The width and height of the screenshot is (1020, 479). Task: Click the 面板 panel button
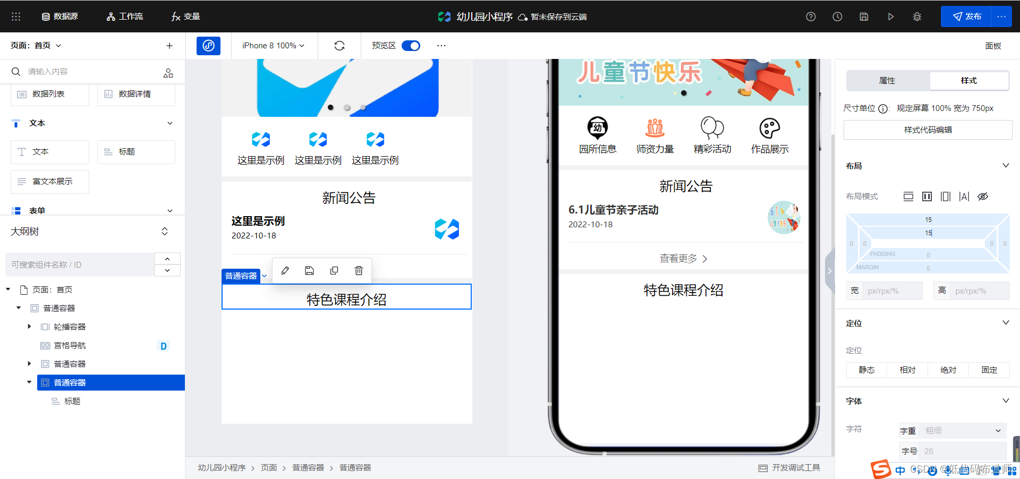tap(993, 46)
